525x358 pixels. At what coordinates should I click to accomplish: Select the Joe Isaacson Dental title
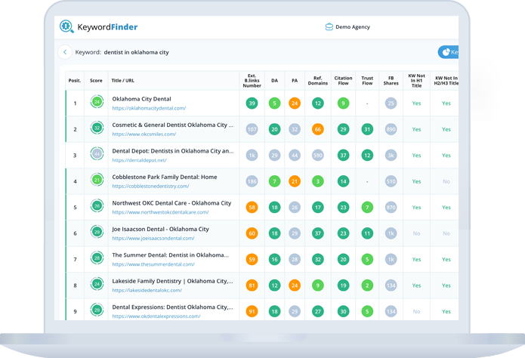click(x=160, y=229)
